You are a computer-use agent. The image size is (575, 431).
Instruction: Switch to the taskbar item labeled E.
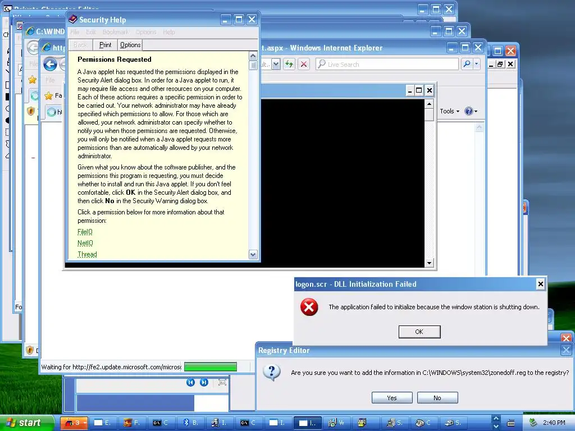[102, 423]
